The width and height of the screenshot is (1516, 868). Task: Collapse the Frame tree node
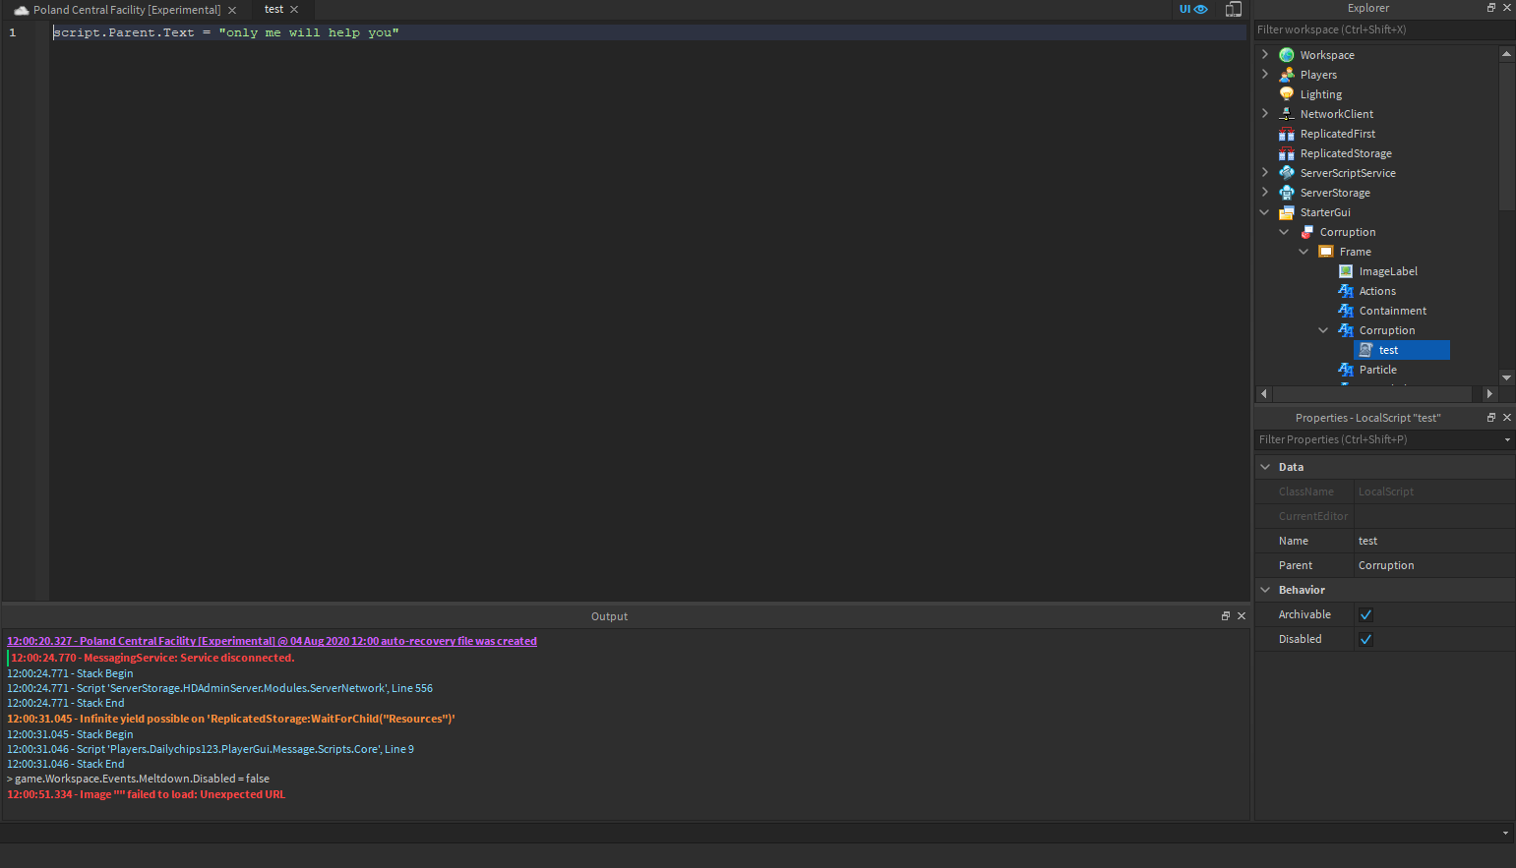tap(1304, 252)
